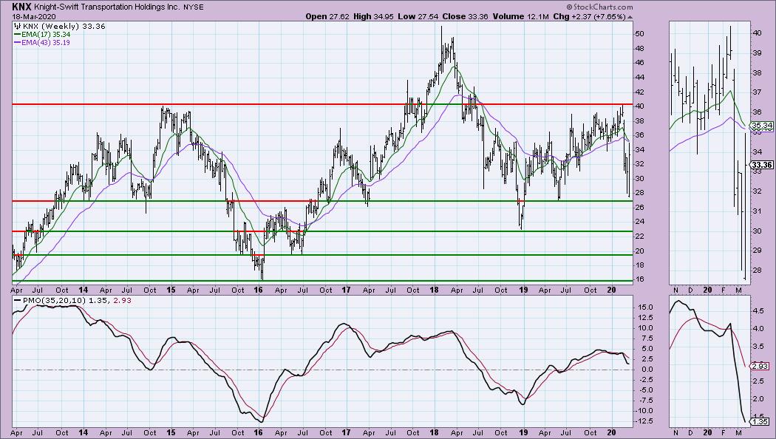
Task: Click the black line swatch of the PMO legend
Action: pyautogui.click(x=17, y=300)
